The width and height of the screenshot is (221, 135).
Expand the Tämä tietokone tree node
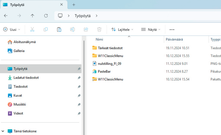(x=3, y=131)
